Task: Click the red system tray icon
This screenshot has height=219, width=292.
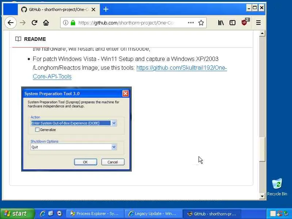Action: tap(280, 214)
